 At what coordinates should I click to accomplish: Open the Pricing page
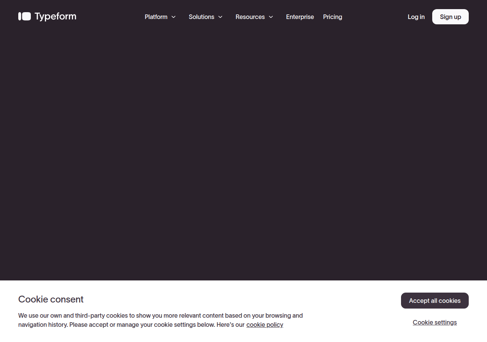pos(333,17)
